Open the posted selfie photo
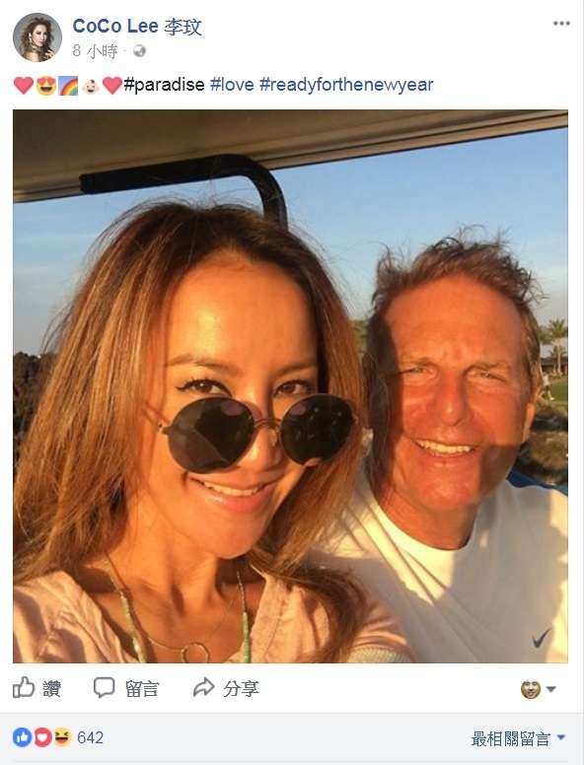The width and height of the screenshot is (586, 765). (291, 385)
